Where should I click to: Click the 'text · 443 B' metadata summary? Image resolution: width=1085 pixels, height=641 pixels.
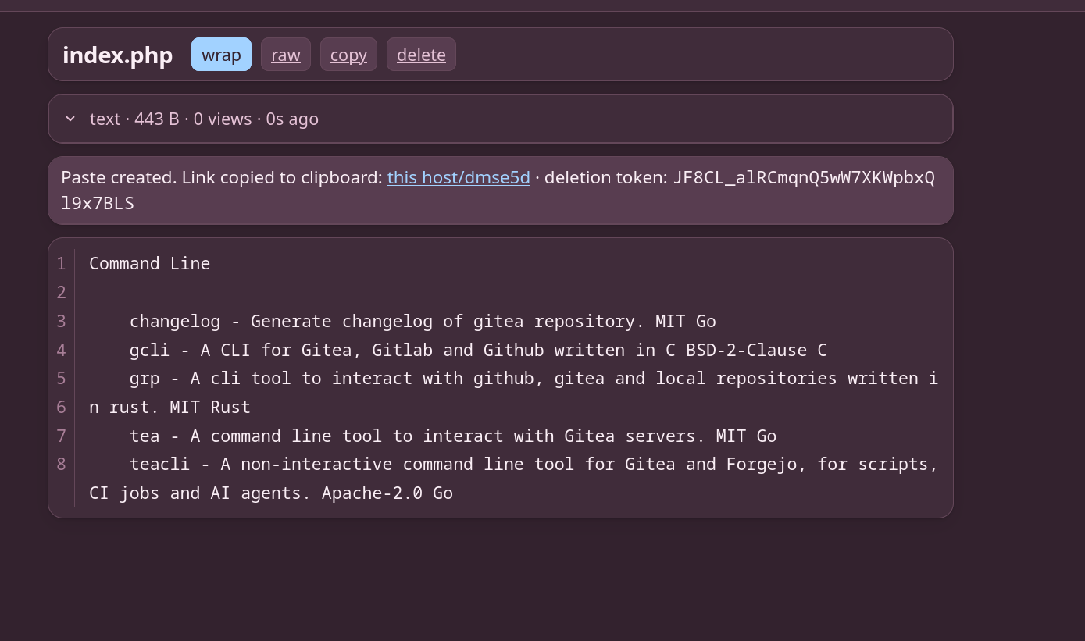click(x=204, y=119)
